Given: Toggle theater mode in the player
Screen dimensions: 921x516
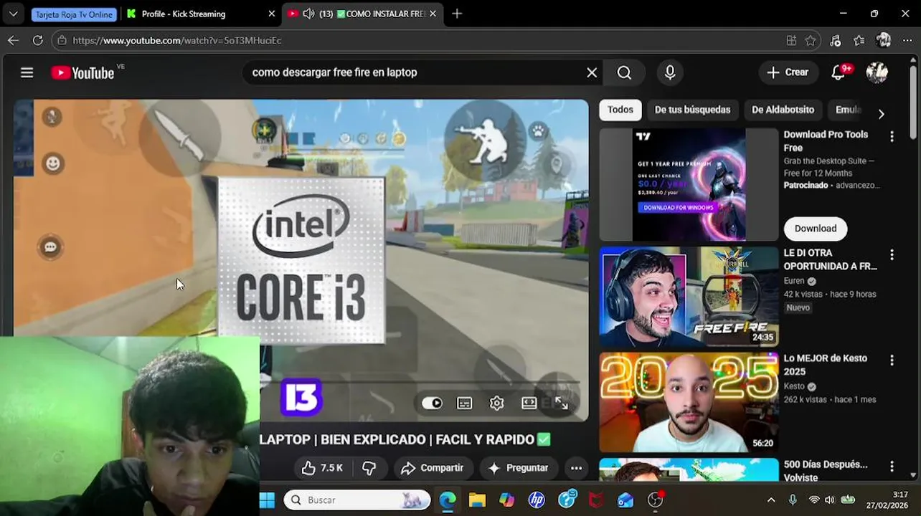Looking at the screenshot, I should click(x=529, y=403).
